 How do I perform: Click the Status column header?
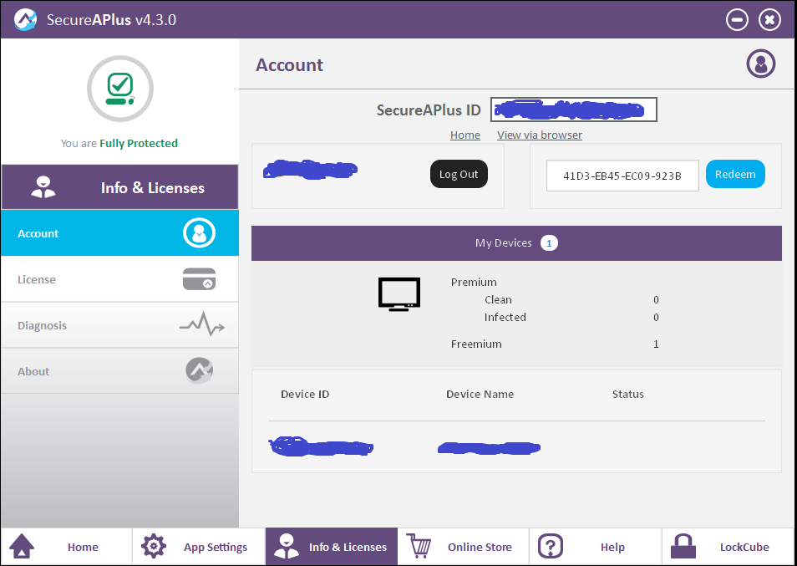[x=627, y=394]
